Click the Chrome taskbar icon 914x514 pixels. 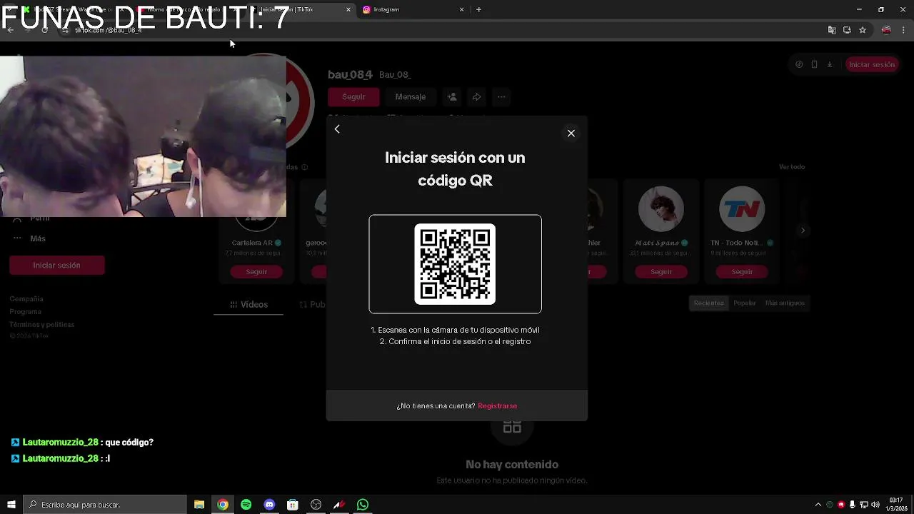(x=223, y=505)
